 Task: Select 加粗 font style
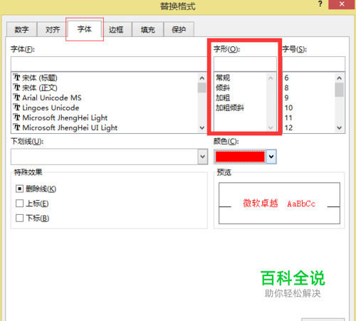pyautogui.click(x=223, y=98)
